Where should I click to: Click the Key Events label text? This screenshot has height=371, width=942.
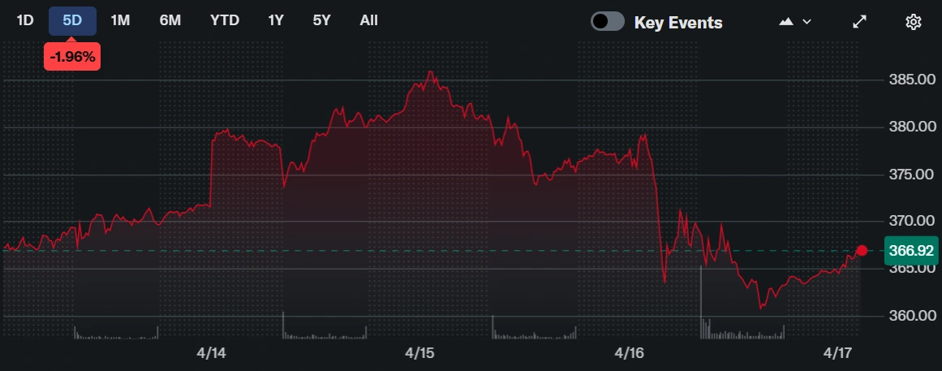pyautogui.click(x=677, y=23)
